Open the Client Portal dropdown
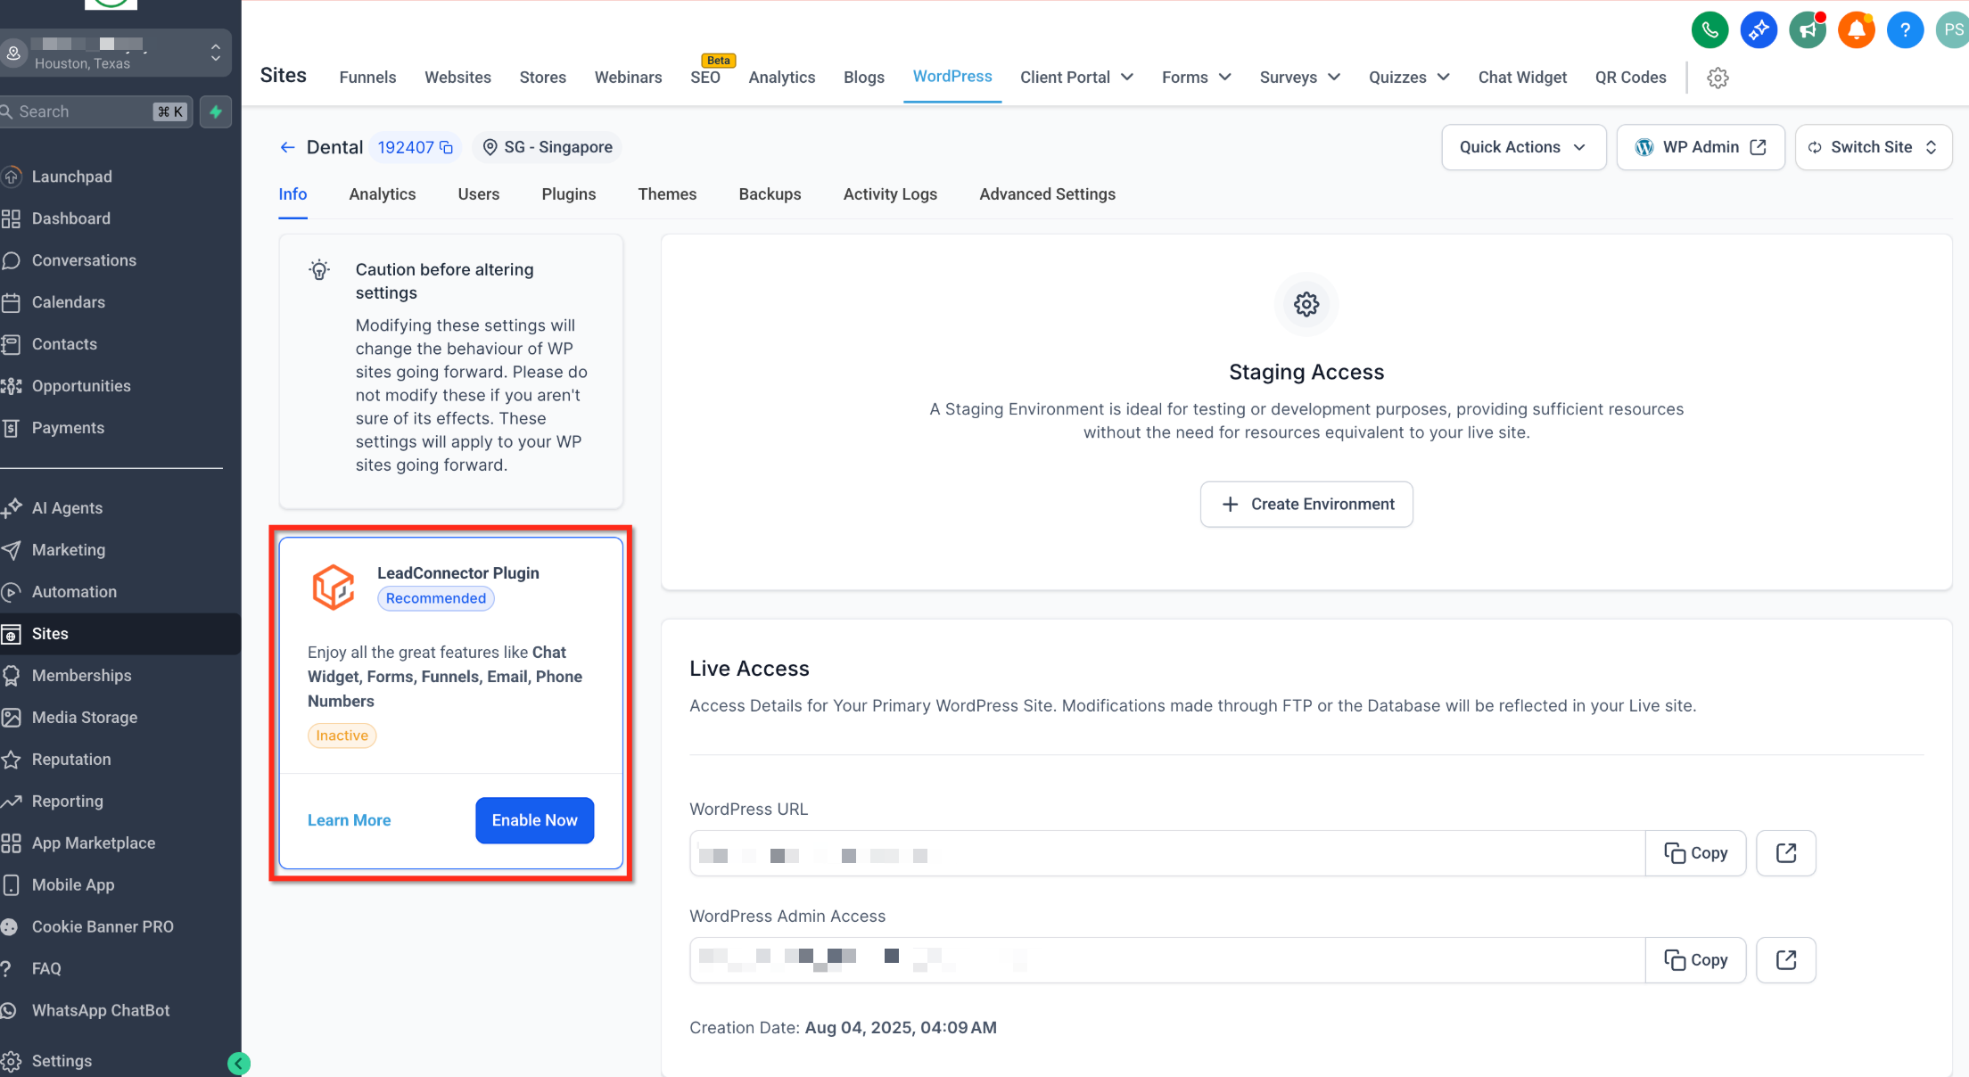 coord(1076,78)
